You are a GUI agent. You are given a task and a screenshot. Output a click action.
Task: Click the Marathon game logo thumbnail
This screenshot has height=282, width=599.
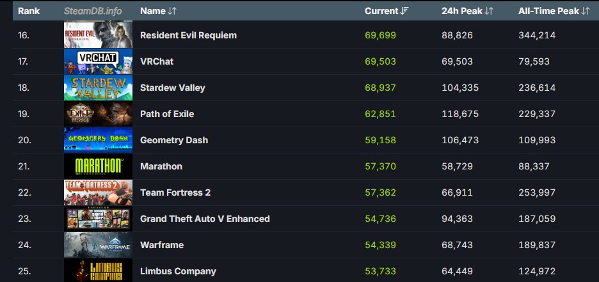point(98,166)
